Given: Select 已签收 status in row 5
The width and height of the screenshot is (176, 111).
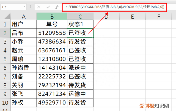Looking at the screenshot, I should 80,59.
